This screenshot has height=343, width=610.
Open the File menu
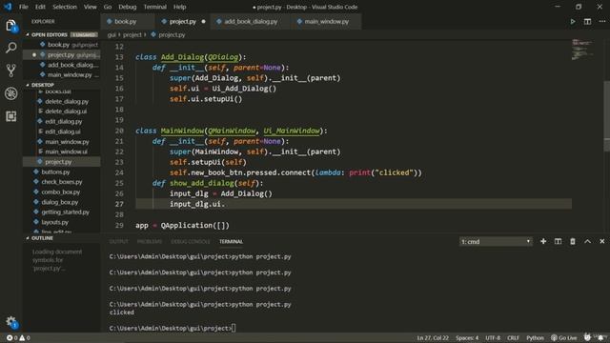pos(24,7)
